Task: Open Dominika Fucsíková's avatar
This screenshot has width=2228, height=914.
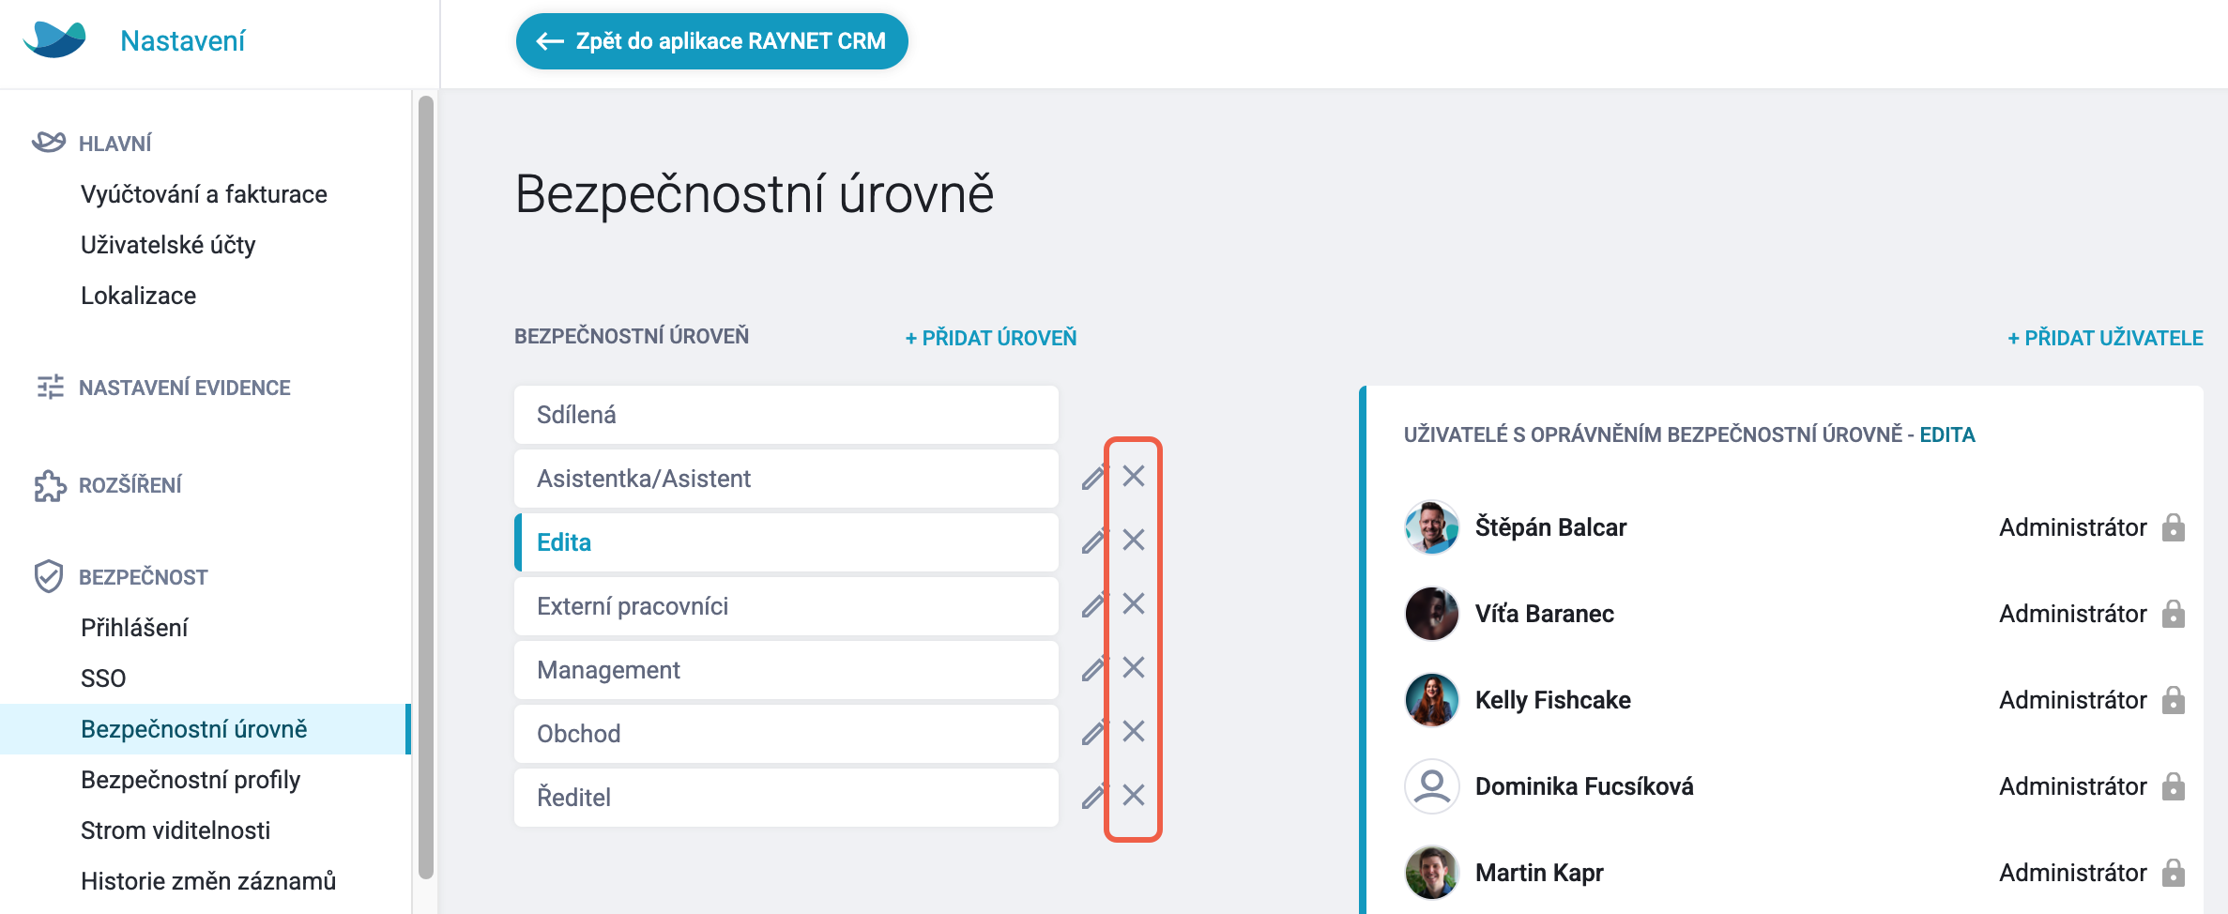Action: [1432, 786]
